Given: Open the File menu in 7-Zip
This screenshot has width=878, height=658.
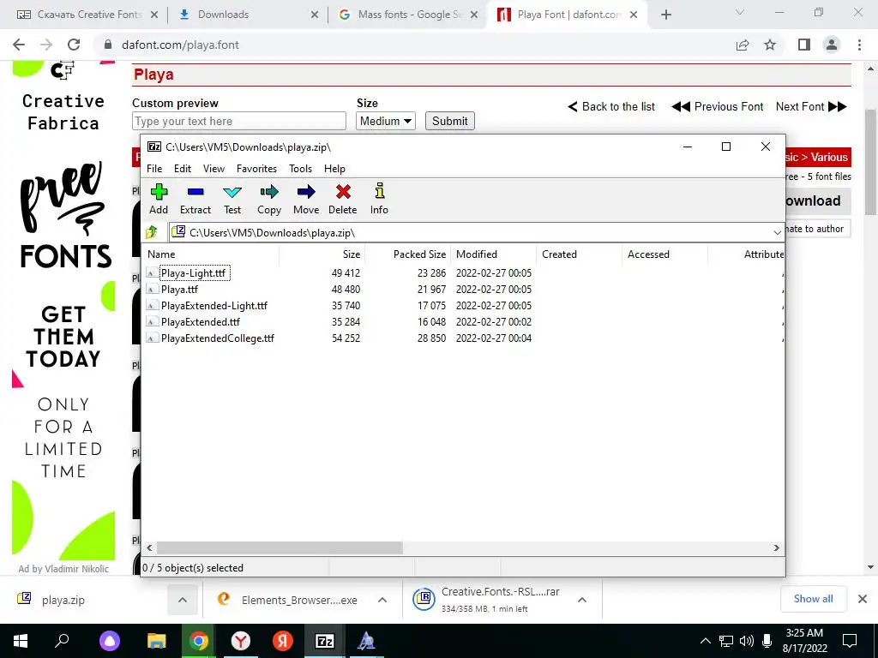Looking at the screenshot, I should [154, 169].
